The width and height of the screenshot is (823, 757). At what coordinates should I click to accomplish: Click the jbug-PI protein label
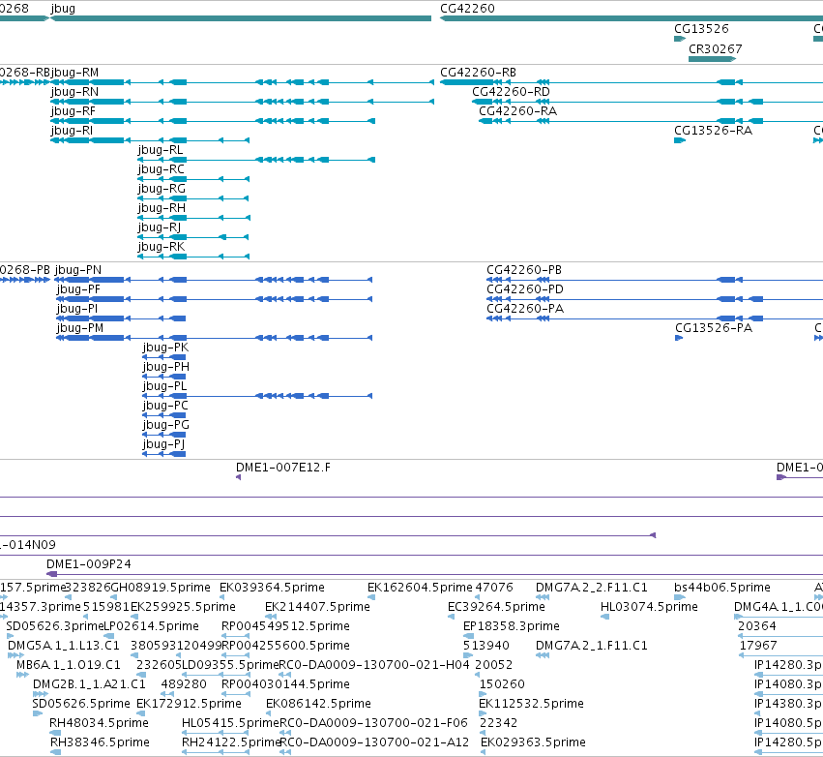[77, 309]
